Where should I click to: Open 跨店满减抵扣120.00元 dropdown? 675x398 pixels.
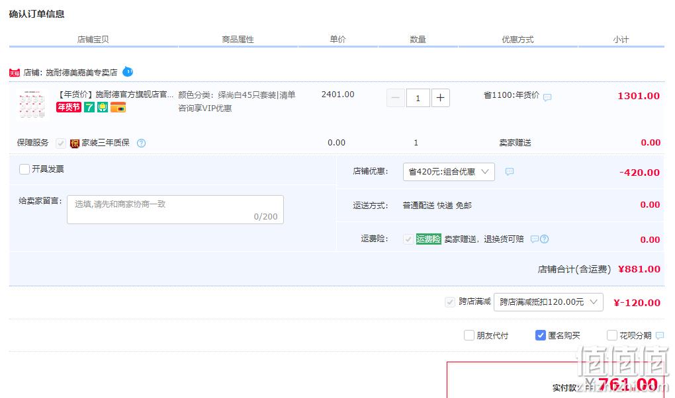coord(548,302)
